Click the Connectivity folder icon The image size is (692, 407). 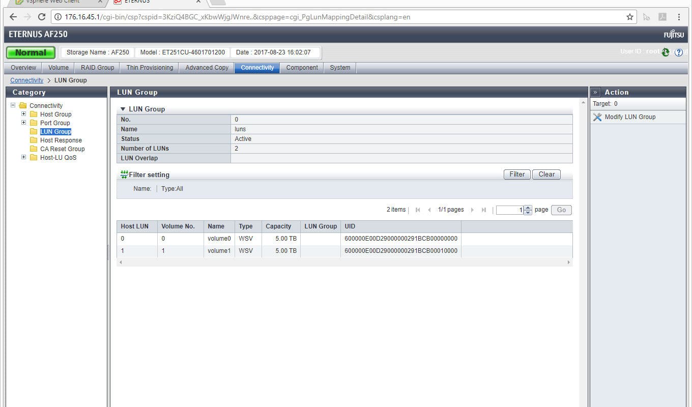click(23, 106)
